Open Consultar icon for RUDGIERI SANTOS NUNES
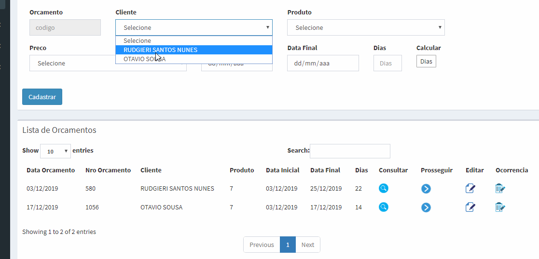This screenshot has width=539, height=259. click(384, 188)
